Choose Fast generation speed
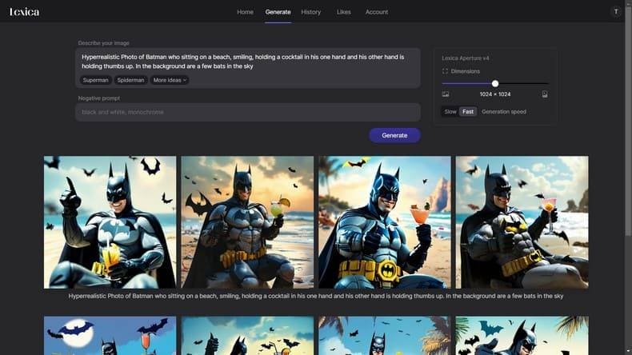The image size is (632, 355). [468, 112]
